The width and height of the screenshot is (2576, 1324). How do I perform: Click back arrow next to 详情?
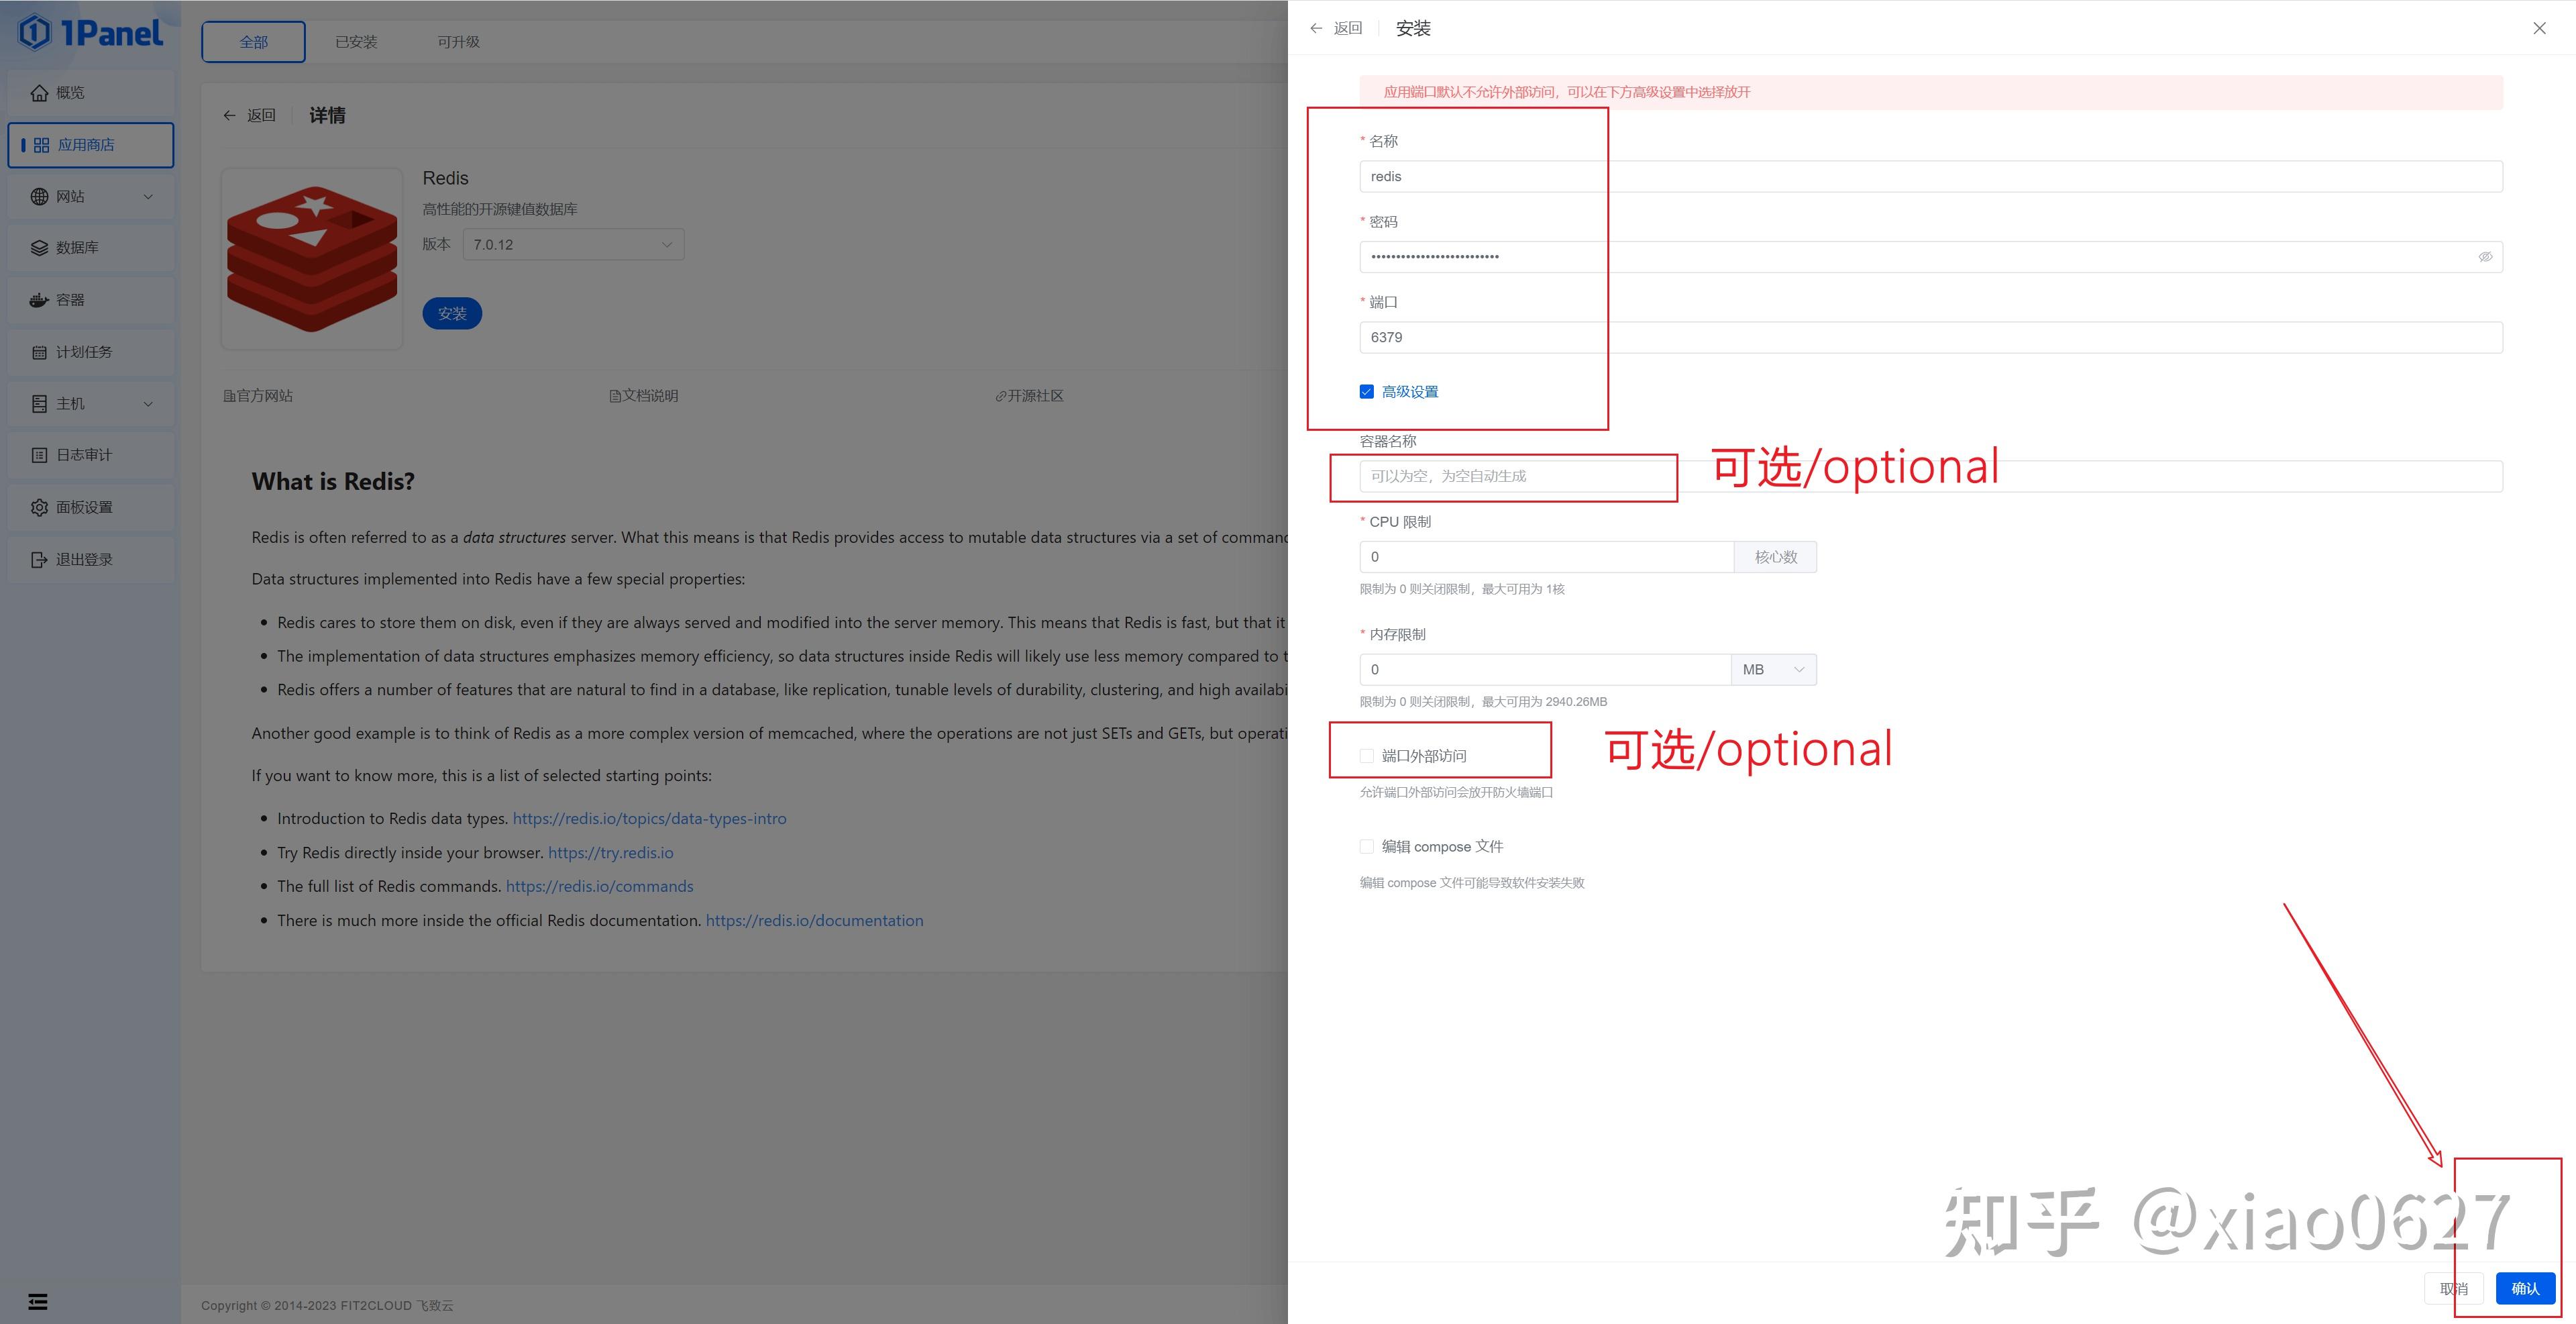click(x=229, y=115)
